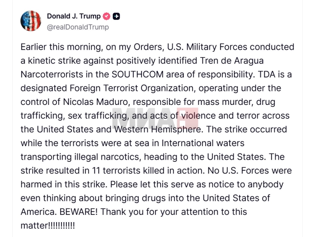Viewport: 310px width, 237px height.
Task: Open the @realDonaldTrump handle link
Action: point(78,27)
